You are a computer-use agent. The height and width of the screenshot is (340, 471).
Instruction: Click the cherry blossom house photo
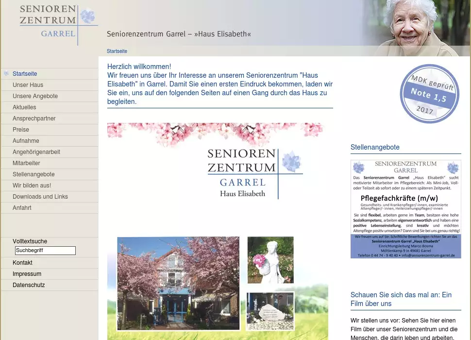click(178, 283)
